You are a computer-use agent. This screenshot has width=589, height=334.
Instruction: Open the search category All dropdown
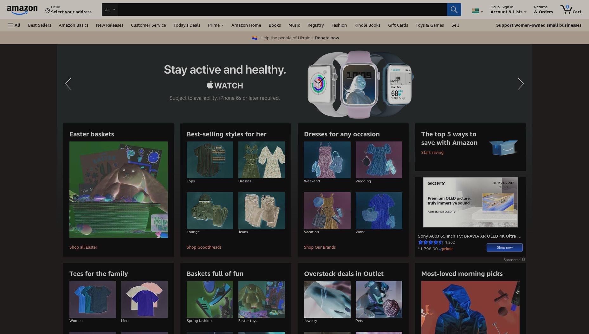click(x=110, y=10)
